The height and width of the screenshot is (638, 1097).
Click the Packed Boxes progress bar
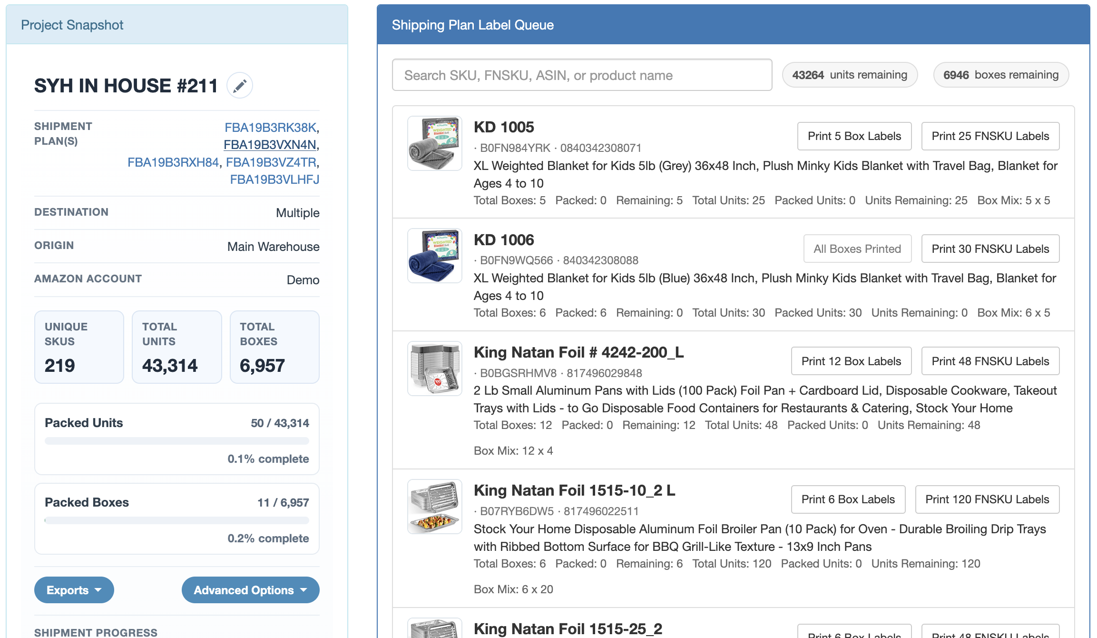tap(177, 520)
